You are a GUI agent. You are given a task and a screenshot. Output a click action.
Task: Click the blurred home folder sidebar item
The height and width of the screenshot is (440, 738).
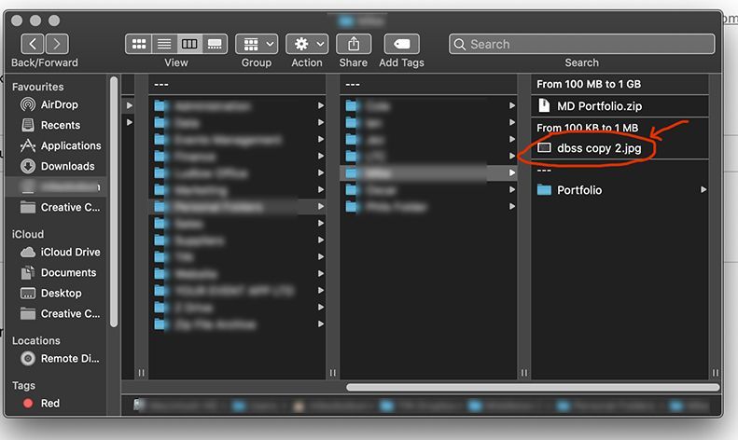pos(60,187)
